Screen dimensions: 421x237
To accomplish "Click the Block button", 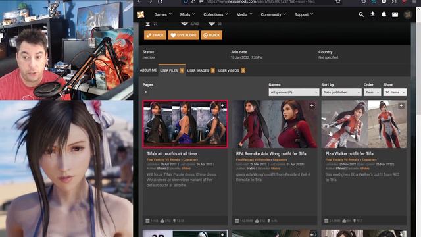I will [212, 35].
